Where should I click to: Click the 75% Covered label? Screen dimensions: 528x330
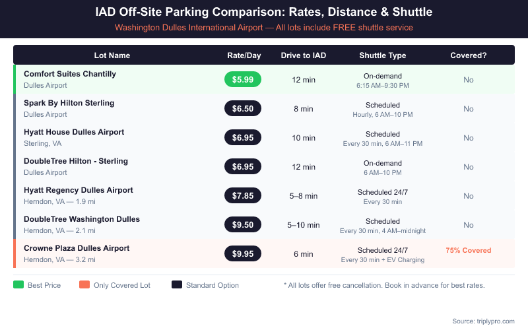tap(469, 251)
